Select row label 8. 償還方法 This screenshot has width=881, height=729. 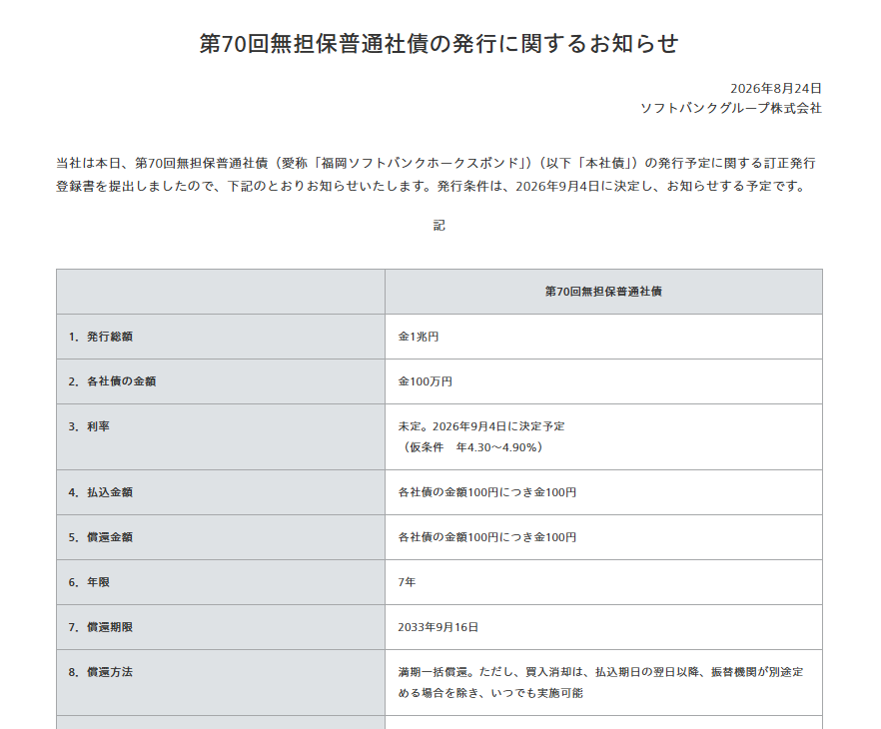coord(101,672)
